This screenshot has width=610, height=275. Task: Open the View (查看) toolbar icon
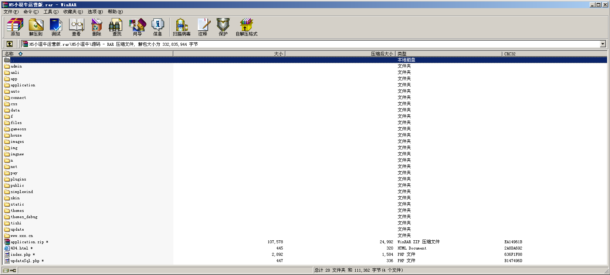click(76, 27)
